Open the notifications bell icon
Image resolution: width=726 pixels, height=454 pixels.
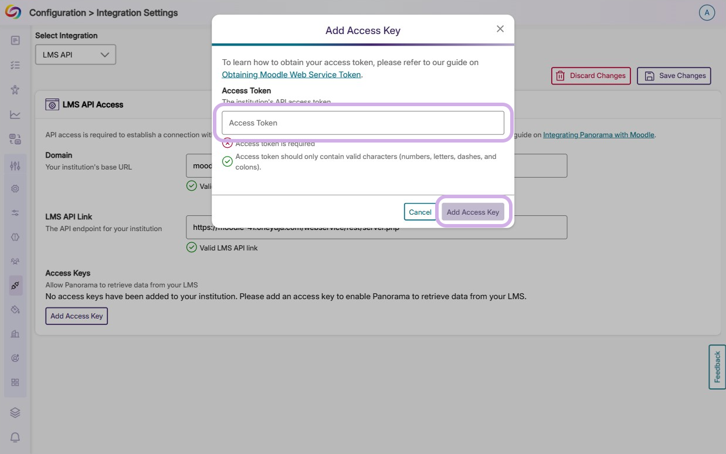tap(15, 438)
